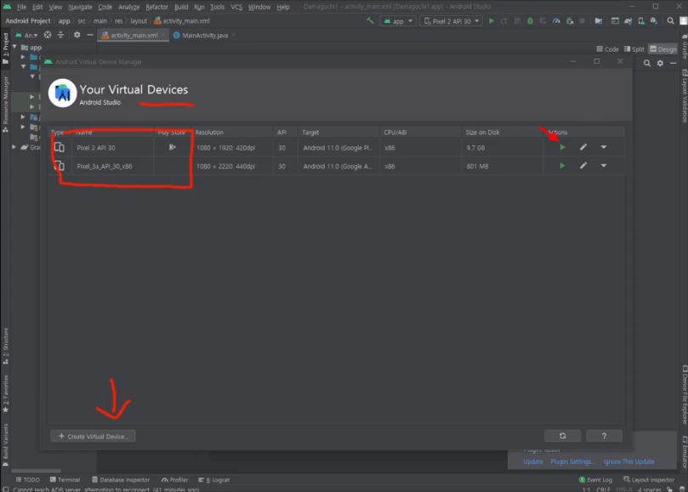The image size is (688, 492).
Task: Click the Make Project hammer icon
Action: click(x=370, y=20)
